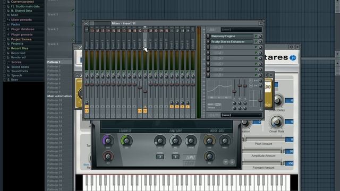Click the round down-arrow button in limiter corner
340x191 pixels.
[225, 162]
